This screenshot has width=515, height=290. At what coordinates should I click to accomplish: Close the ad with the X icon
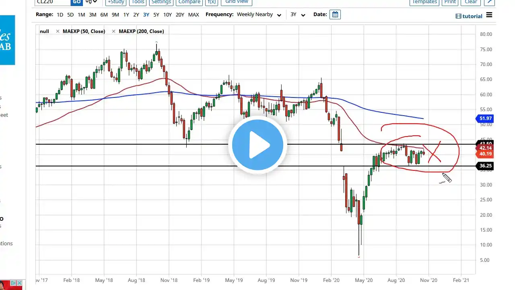(19, 284)
